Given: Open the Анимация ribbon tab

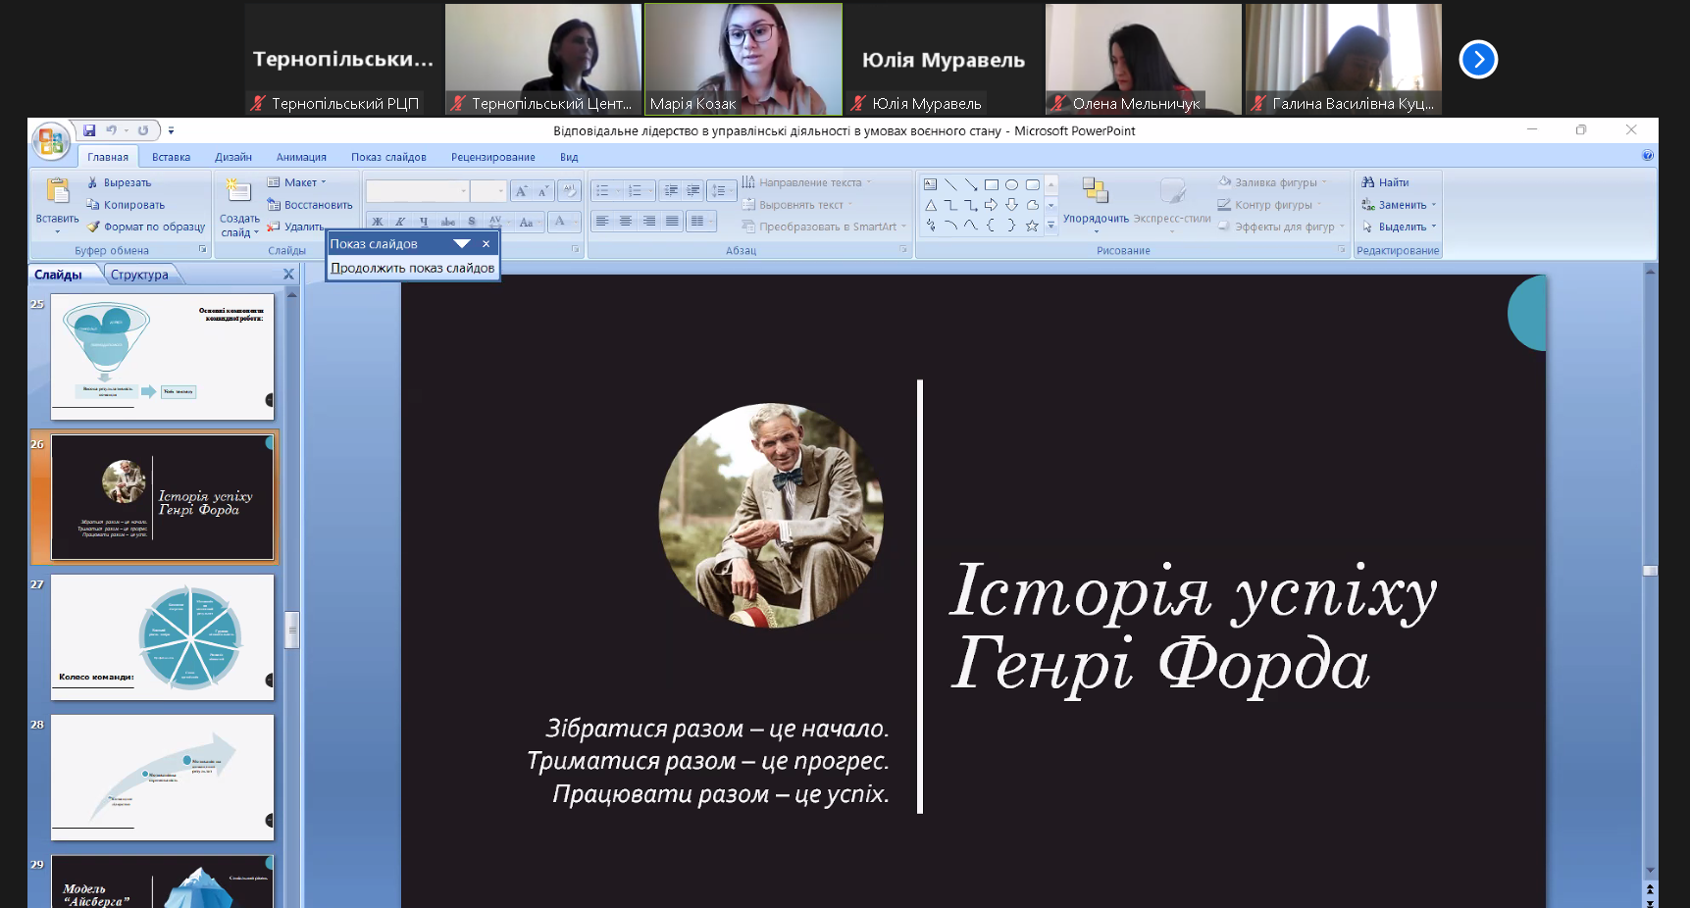Looking at the screenshot, I should coord(301,157).
